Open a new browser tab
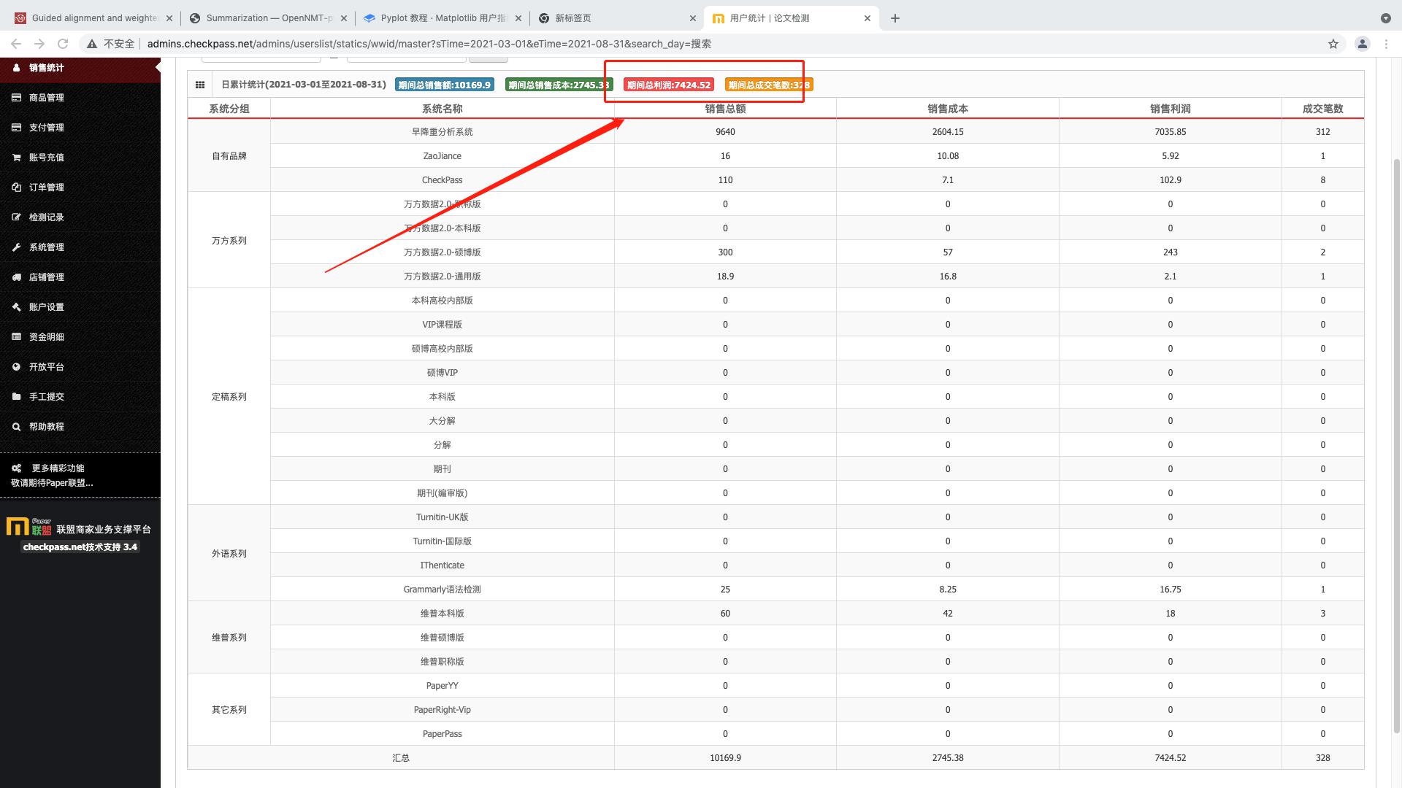 pos(895,18)
